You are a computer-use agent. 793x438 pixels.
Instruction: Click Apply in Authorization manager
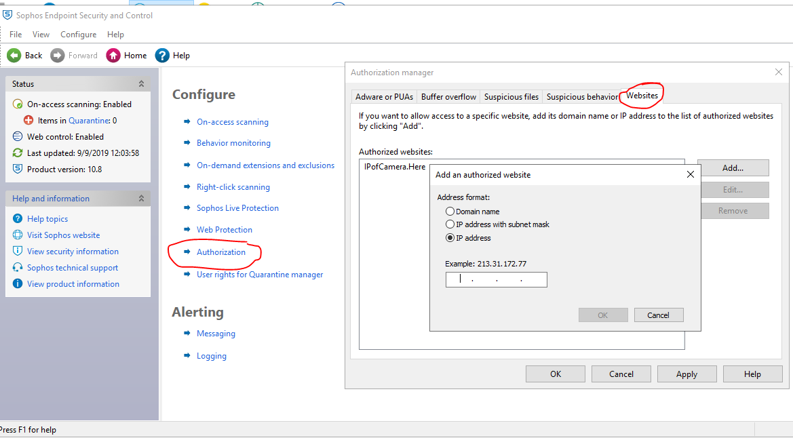pos(686,374)
